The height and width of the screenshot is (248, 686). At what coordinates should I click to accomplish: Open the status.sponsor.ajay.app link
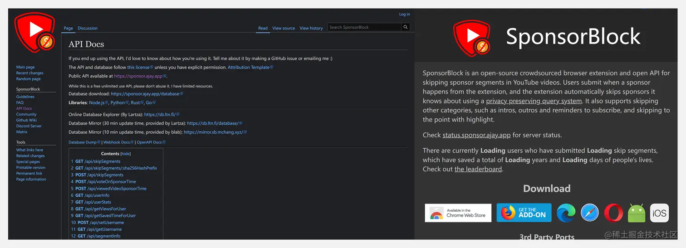tap(476, 135)
